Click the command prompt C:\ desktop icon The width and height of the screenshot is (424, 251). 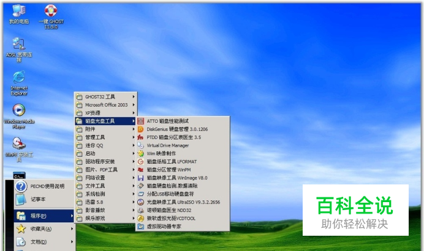(x=19, y=175)
